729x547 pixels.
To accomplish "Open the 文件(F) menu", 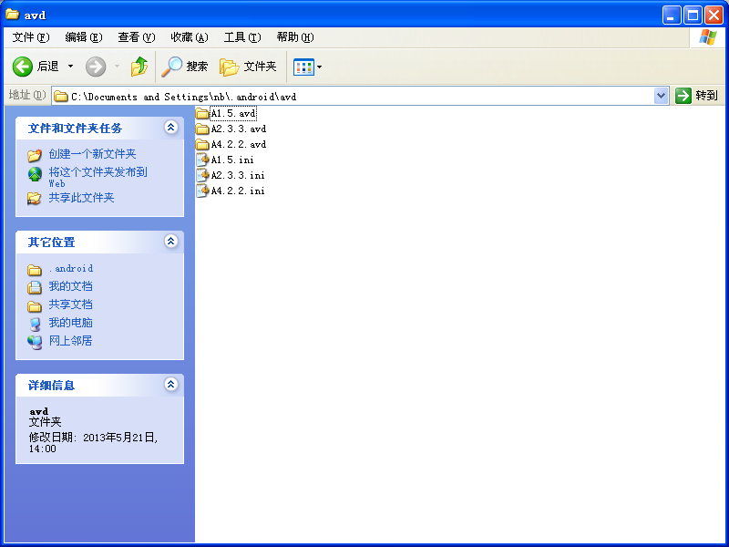I will pos(31,37).
